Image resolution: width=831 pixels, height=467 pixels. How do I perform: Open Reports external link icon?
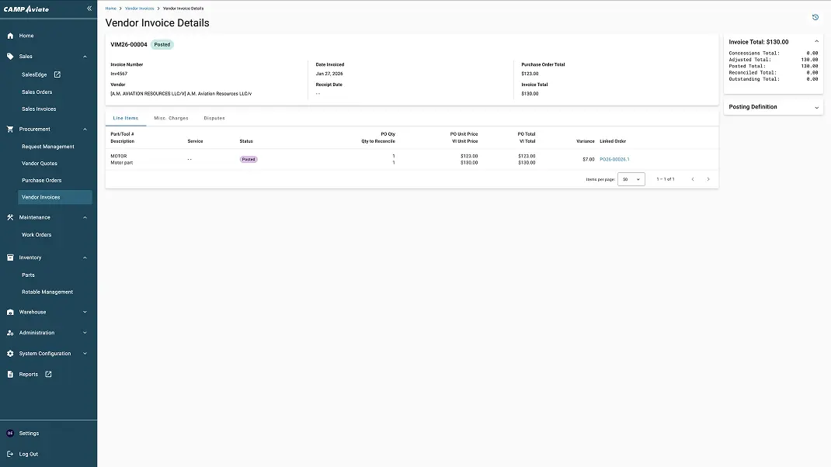48,375
